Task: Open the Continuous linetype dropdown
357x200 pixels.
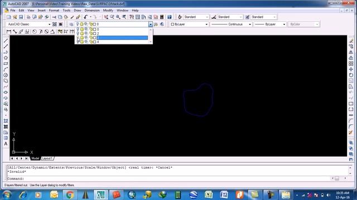Action: coord(250,24)
